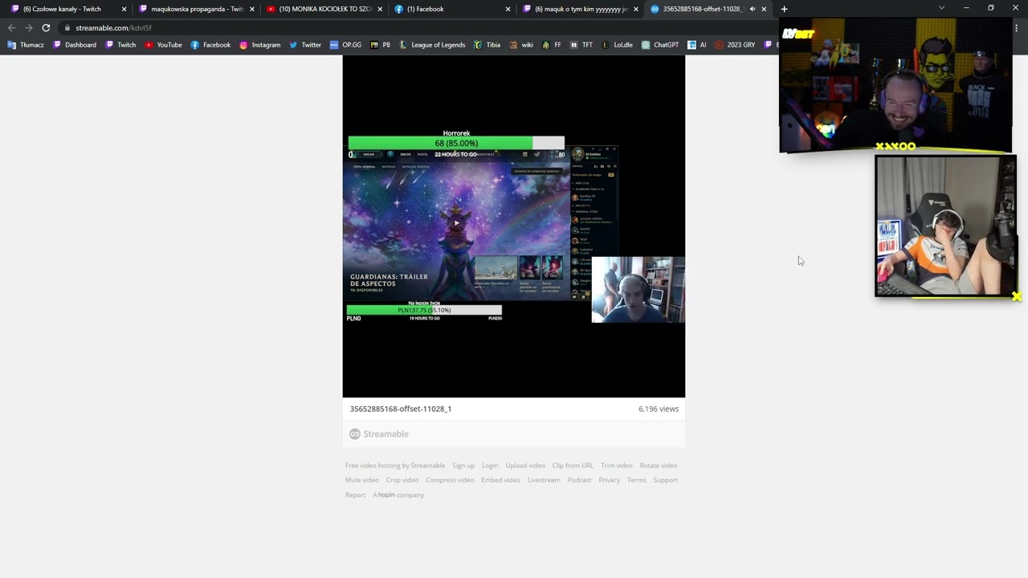Open the Privacy footer link
Screen dimensions: 1028x578
(x=609, y=480)
